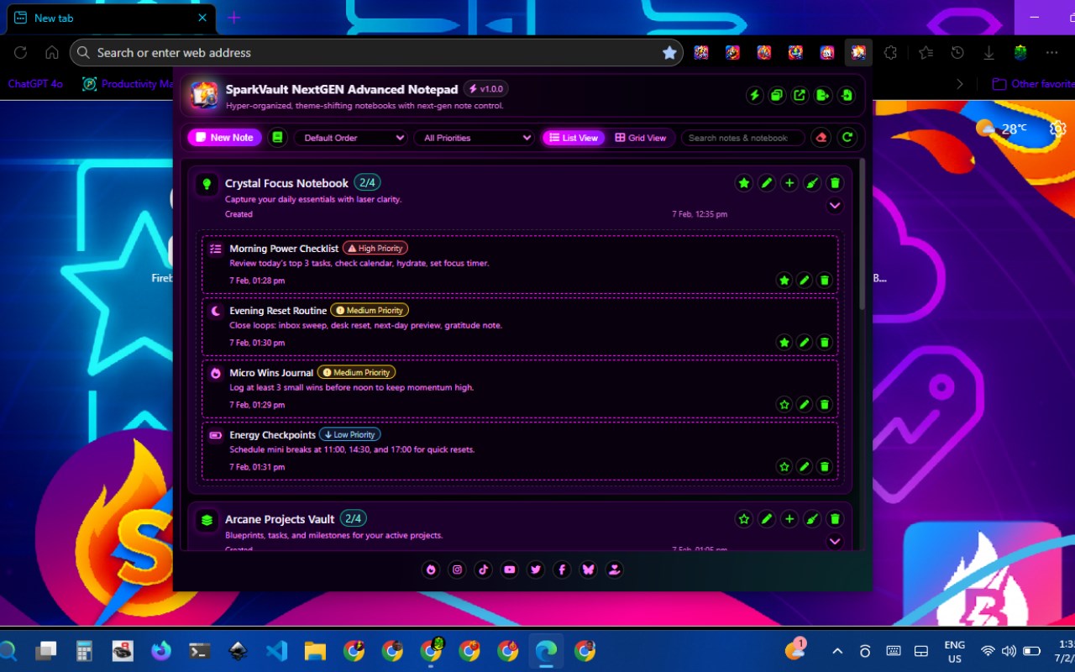Click the flame icon in the footer
Screen dimensions: 1075x672
tap(431, 570)
